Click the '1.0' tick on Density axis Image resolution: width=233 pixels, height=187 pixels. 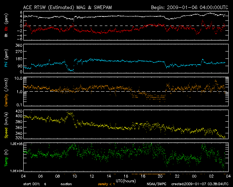[19, 92]
